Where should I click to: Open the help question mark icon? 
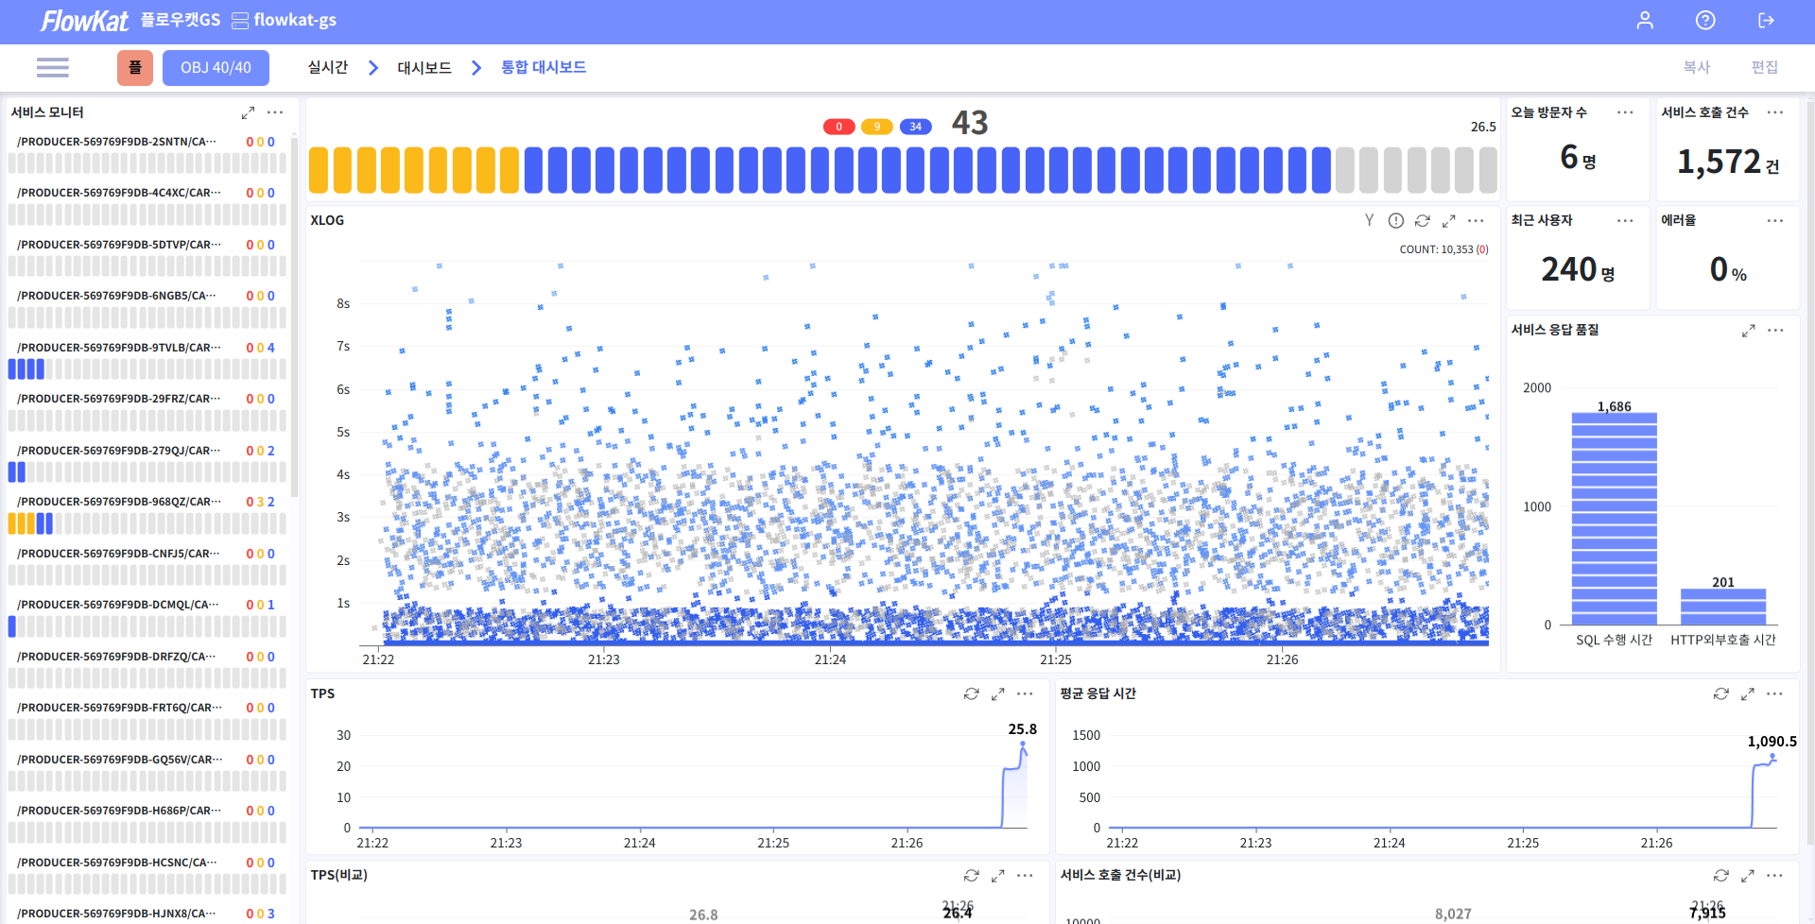point(1705,21)
